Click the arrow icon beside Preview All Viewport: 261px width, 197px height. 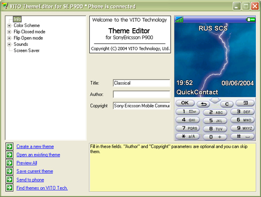tap(9, 163)
